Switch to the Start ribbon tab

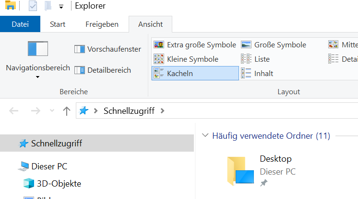(58, 24)
